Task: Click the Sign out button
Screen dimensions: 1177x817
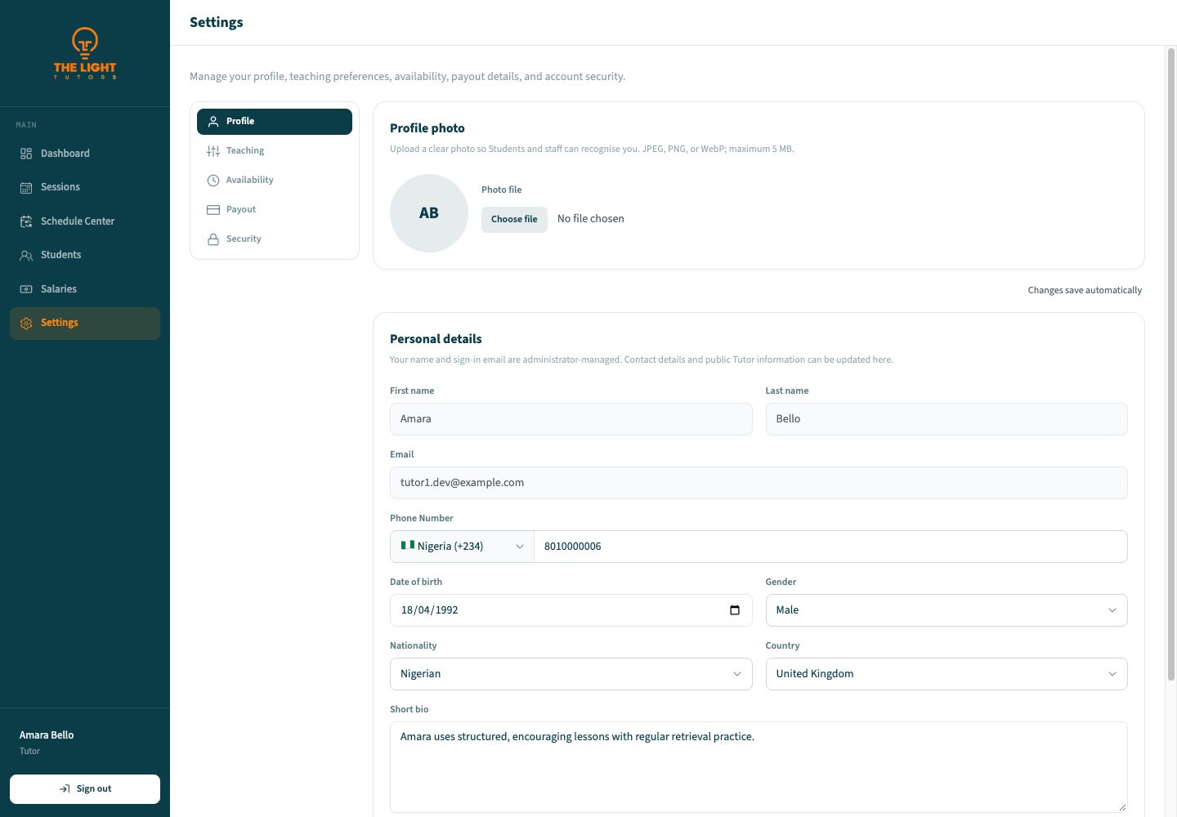Action: click(x=85, y=789)
